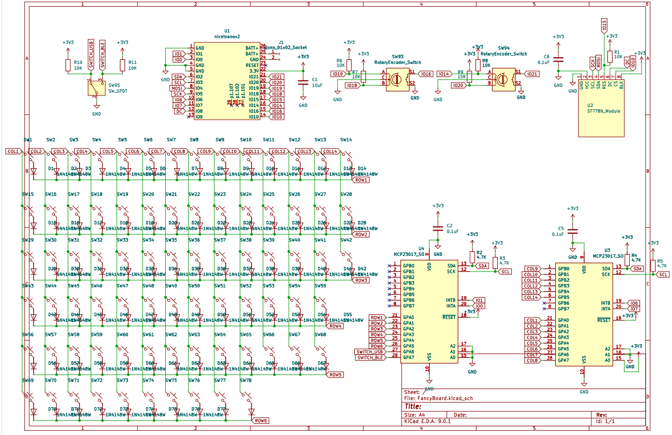Click the SWITCH_USB label on U4 GPA6

pos(370,352)
